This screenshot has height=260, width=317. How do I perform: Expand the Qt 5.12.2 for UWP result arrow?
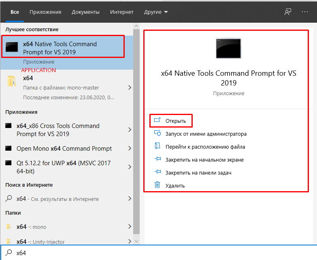coord(130,167)
